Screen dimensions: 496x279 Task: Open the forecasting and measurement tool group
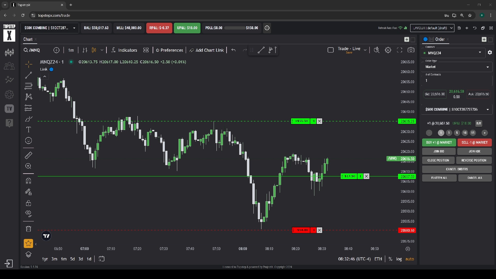(x=28, y=108)
